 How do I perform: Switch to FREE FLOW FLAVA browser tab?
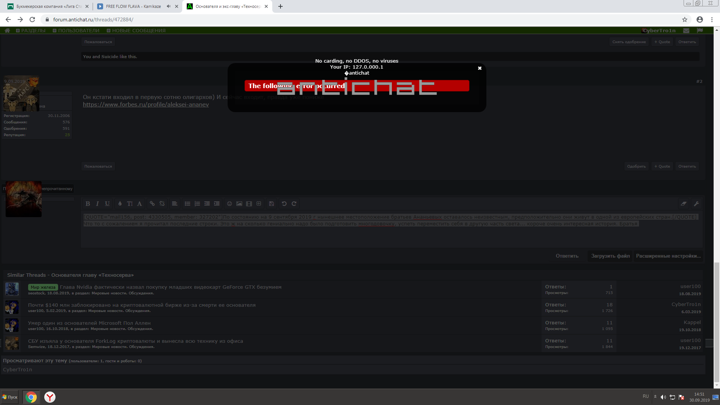pos(133,6)
